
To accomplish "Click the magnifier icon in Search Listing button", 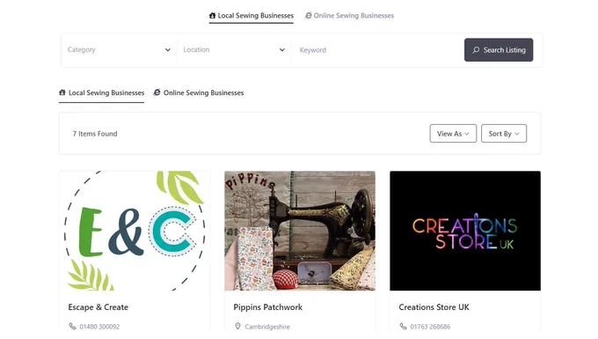I will point(476,50).
